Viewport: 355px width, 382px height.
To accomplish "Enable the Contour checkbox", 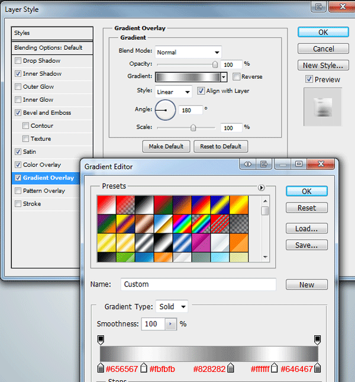I will tap(26, 126).
